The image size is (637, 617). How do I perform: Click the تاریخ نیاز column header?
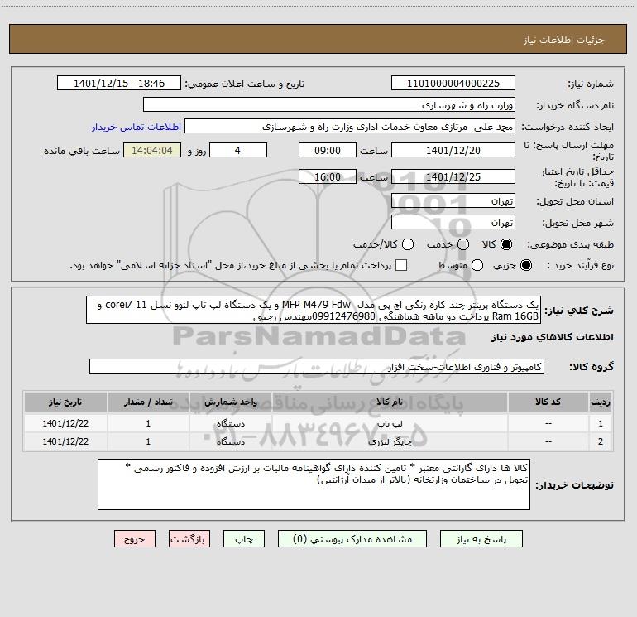(65, 402)
